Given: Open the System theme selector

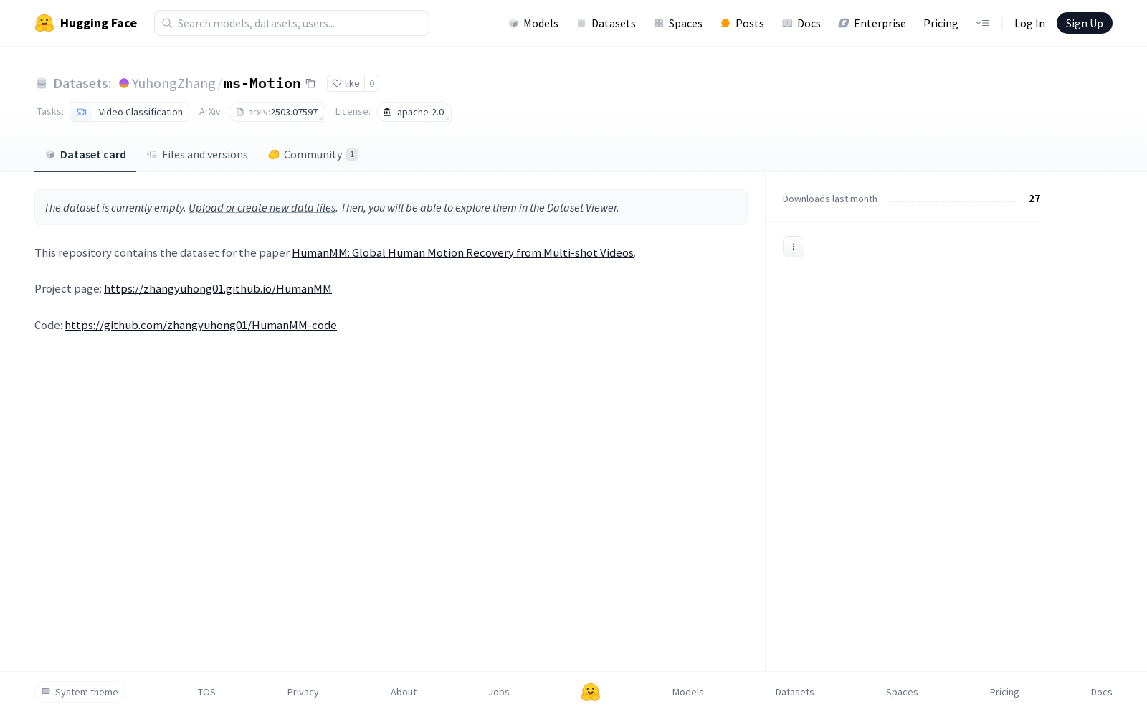Looking at the screenshot, I should [80, 692].
